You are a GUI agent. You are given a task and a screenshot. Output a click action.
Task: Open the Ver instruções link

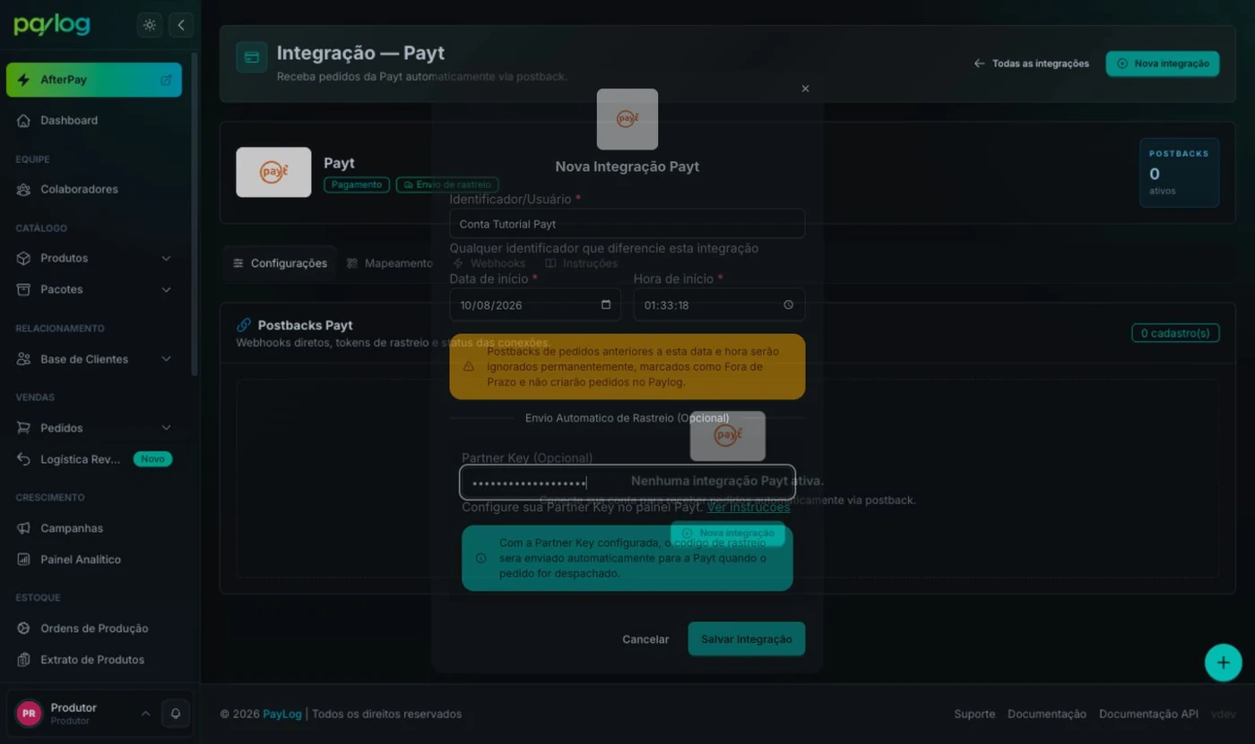749,507
